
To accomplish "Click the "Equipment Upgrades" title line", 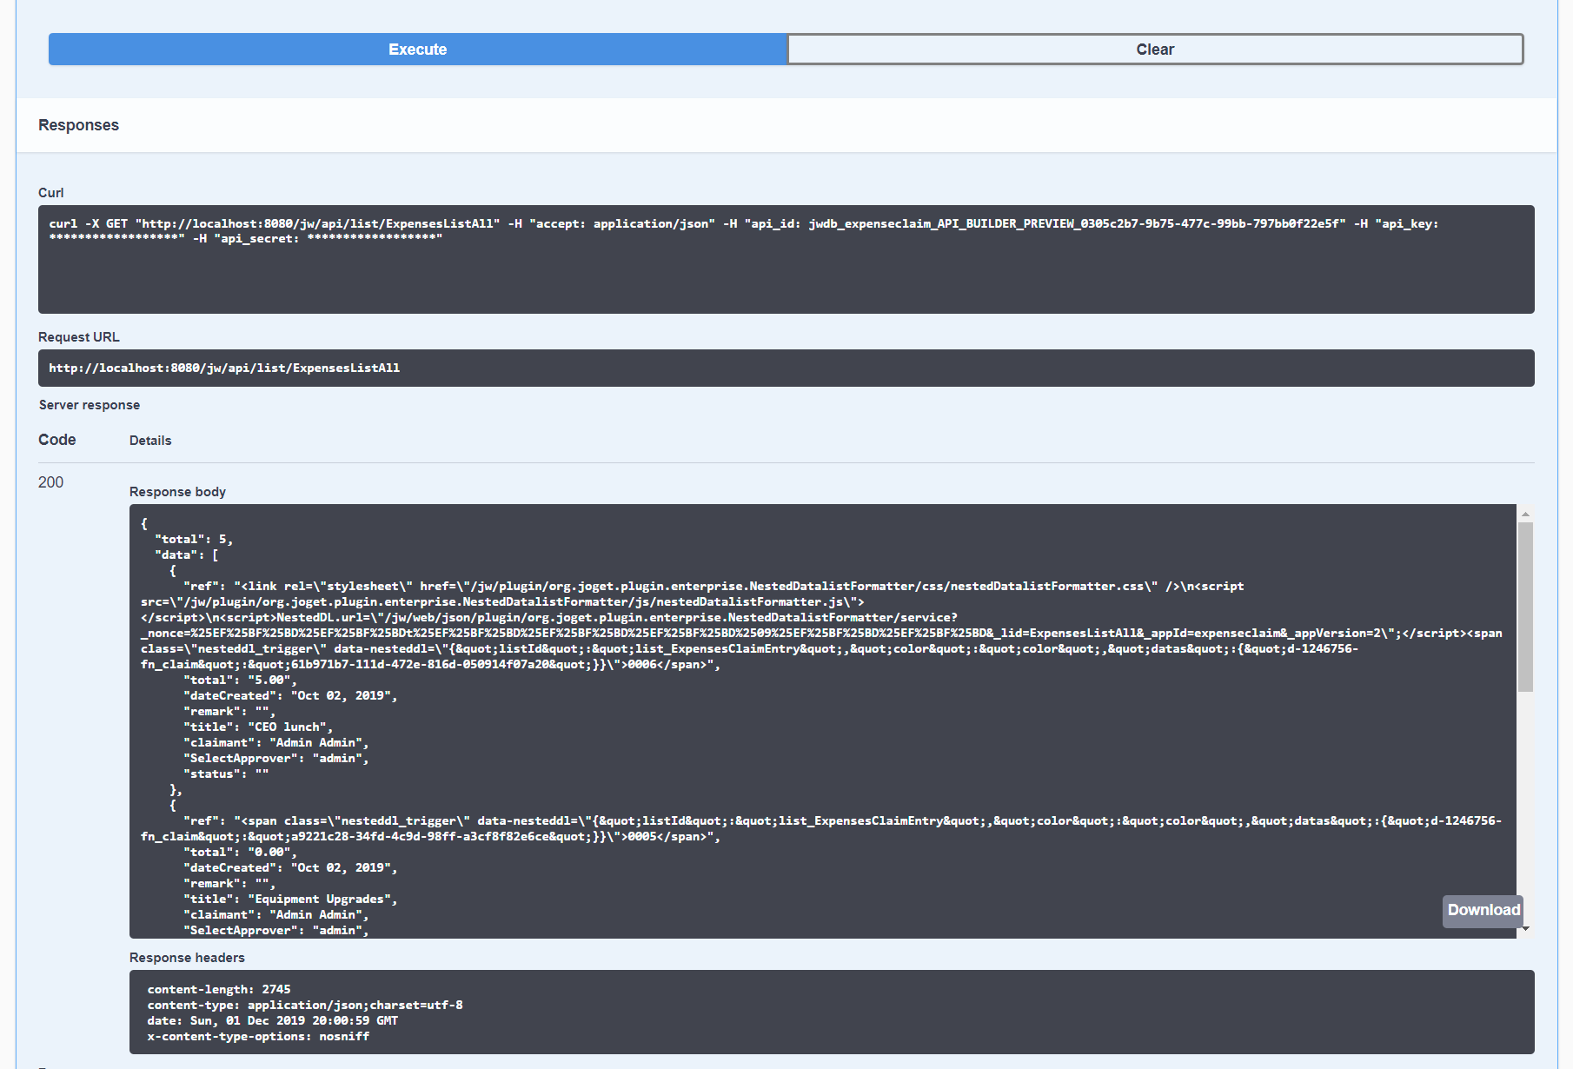I will tap(289, 900).
